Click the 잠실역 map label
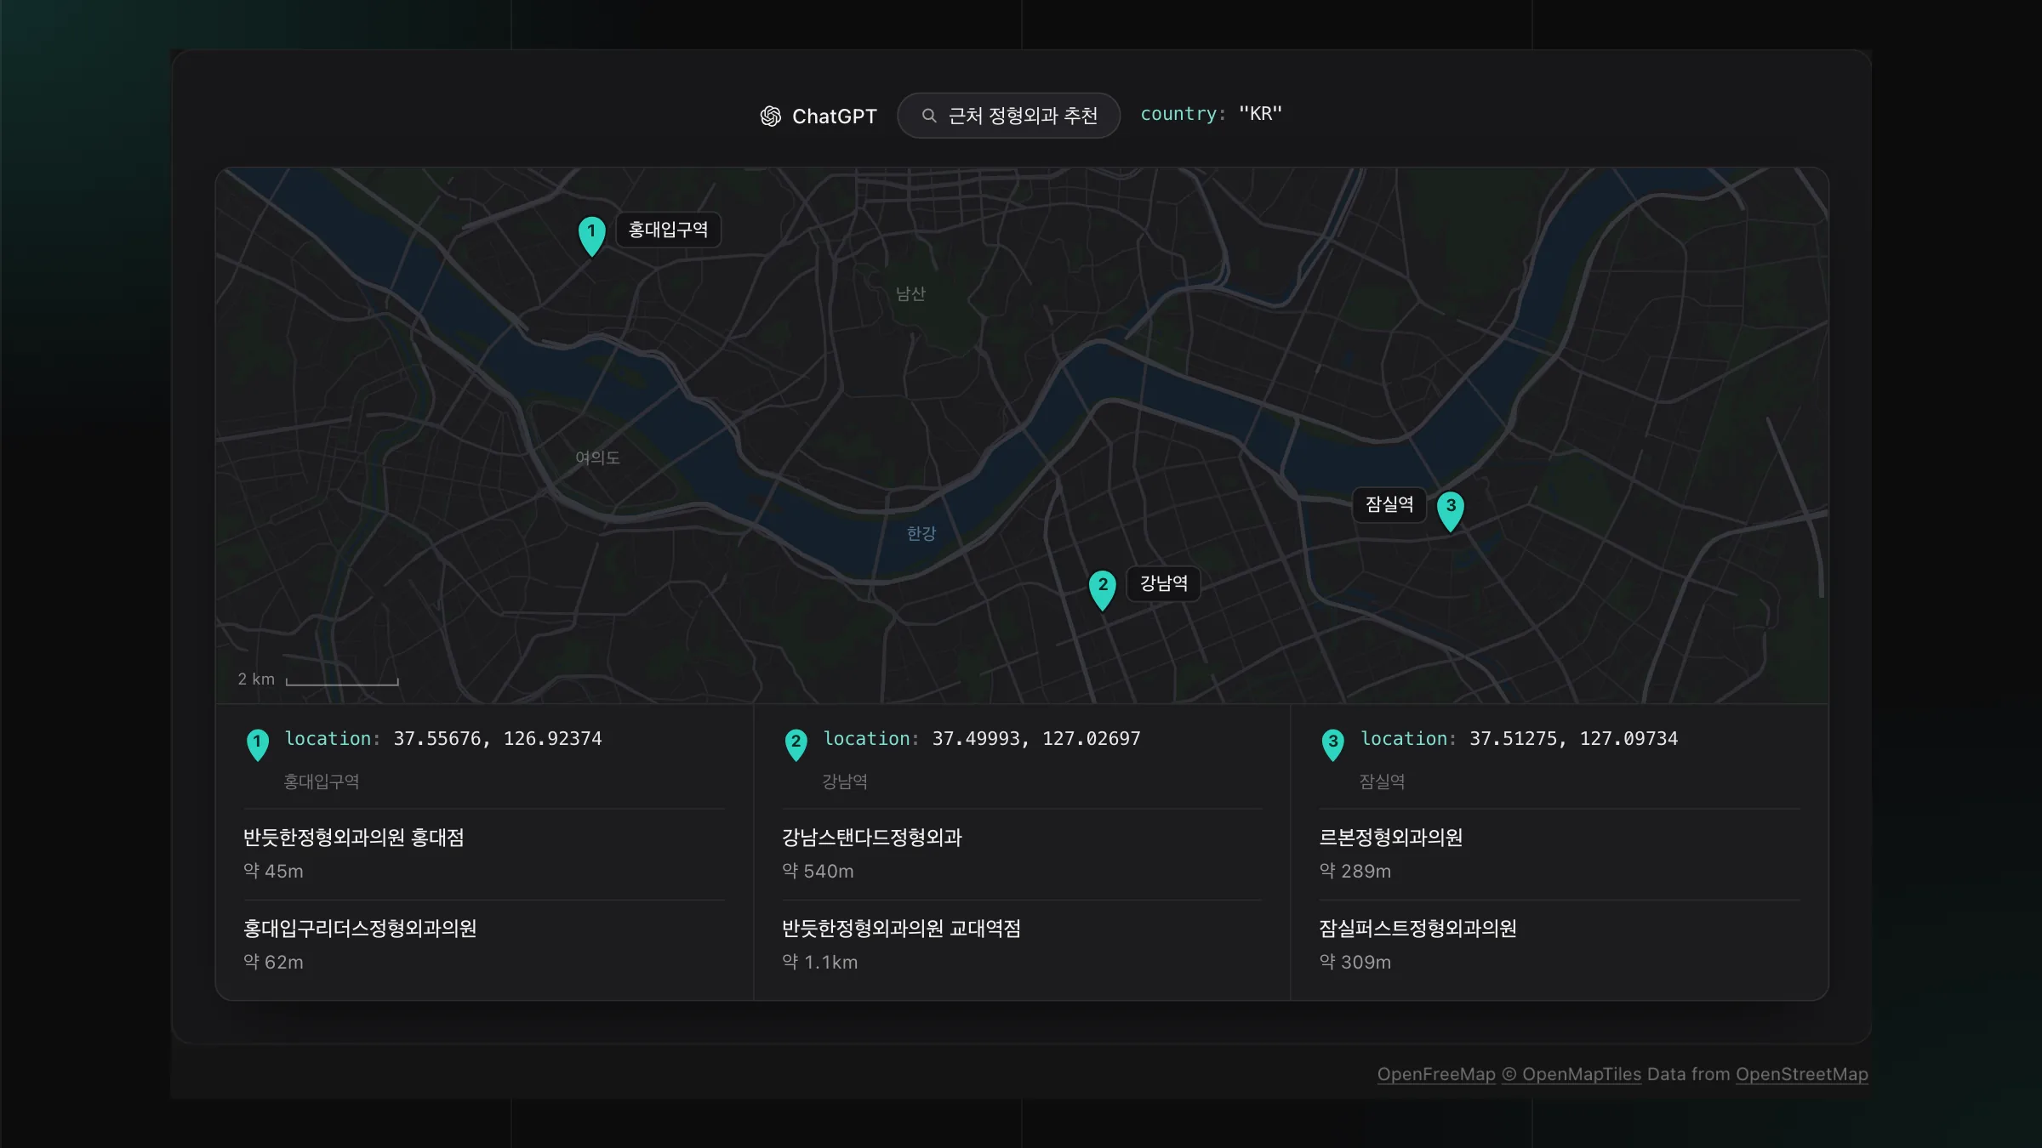The image size is (2042, 1148). pyautogui.click(x=1389, y=504)
